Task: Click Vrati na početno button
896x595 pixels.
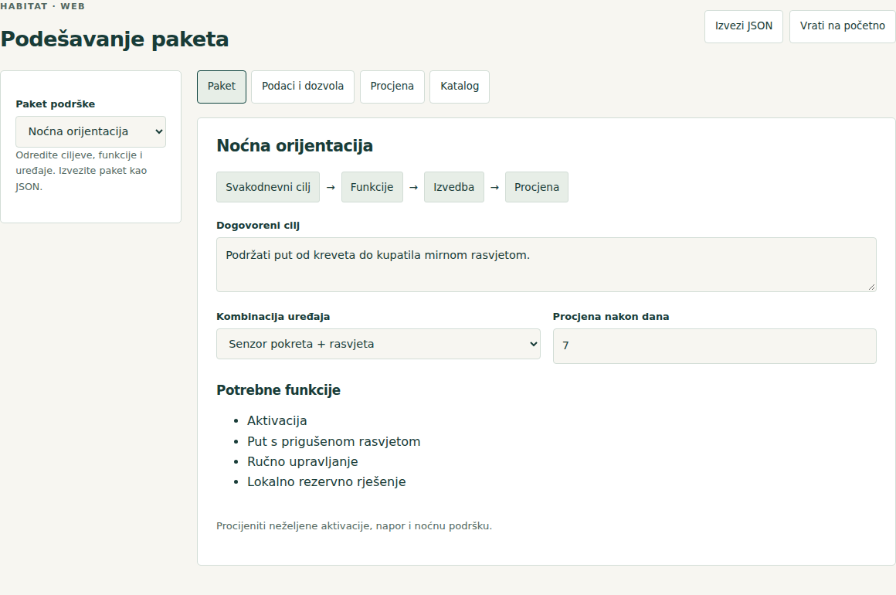Action: (x=842, y=26)
